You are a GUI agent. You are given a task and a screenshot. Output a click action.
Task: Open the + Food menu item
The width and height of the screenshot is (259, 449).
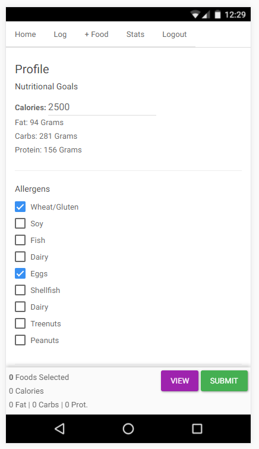tap(96, 35)
